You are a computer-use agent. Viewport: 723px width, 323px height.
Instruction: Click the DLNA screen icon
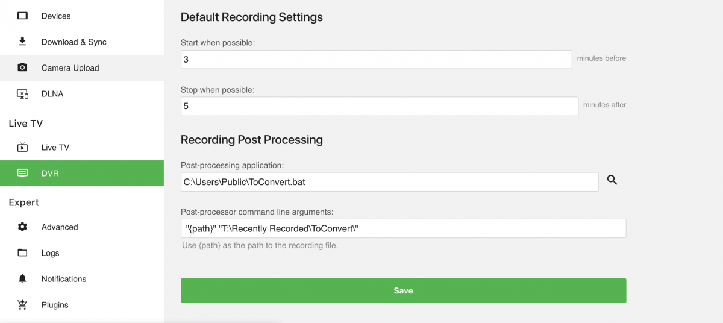(22, 93)
